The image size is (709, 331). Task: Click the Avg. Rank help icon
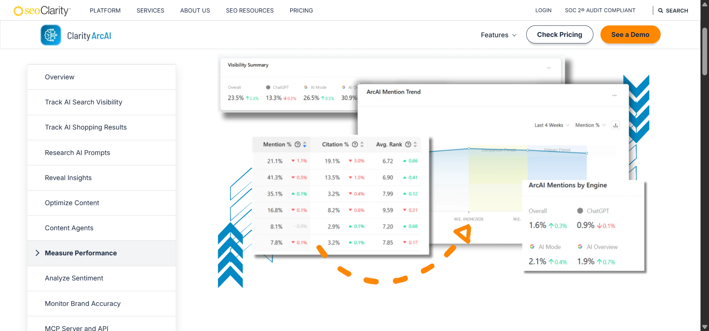(408, 144)
